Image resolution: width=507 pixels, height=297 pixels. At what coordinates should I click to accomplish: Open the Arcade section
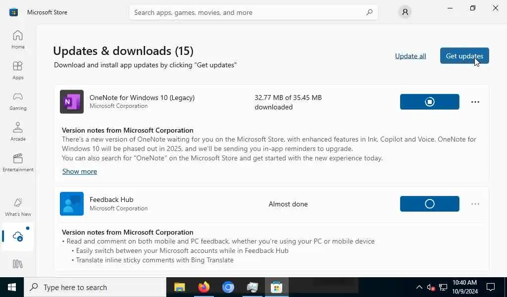pyautogui.click(x=18, y=132)
